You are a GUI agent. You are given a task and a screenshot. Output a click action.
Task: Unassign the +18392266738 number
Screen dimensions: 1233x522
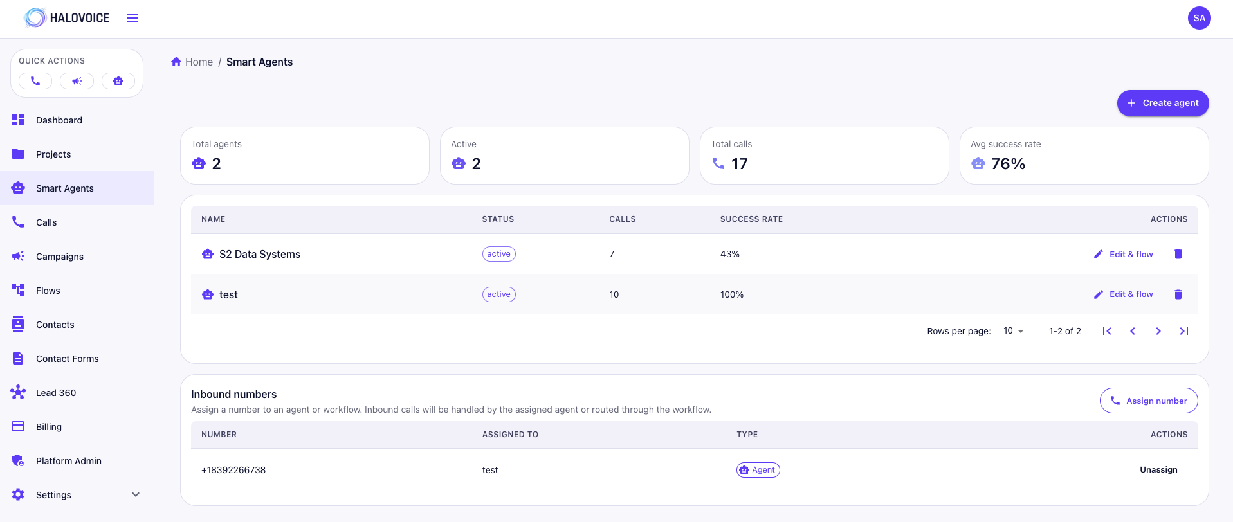coord(1158,470)
